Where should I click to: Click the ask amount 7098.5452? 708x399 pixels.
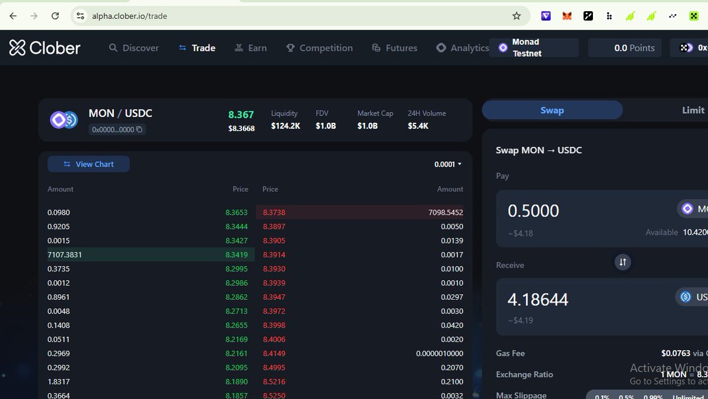click(445, 212)
